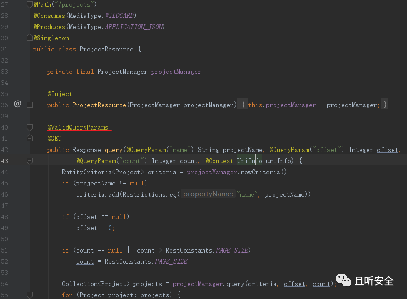
Task: Click EntityCriteria type on line 44
Action: [x=86, y=173]
